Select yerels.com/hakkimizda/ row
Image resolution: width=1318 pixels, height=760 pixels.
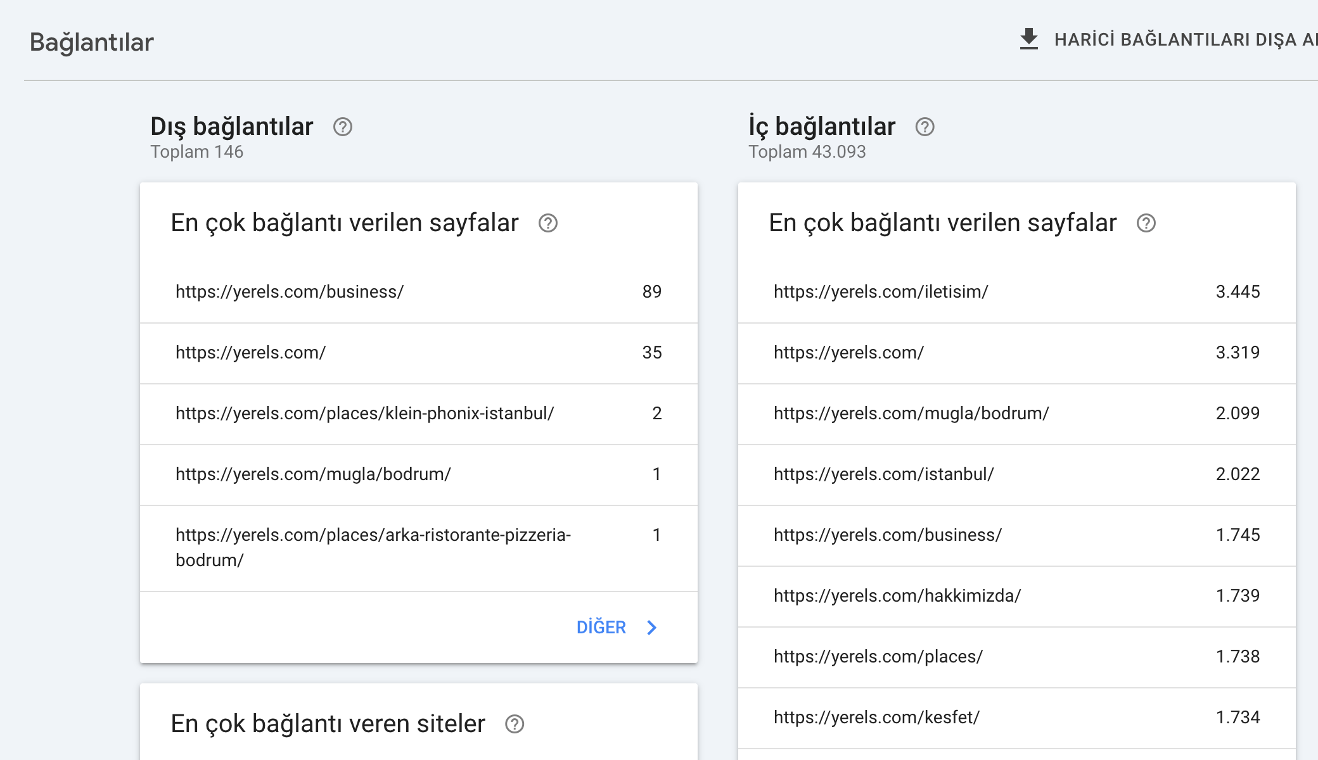1017,597
